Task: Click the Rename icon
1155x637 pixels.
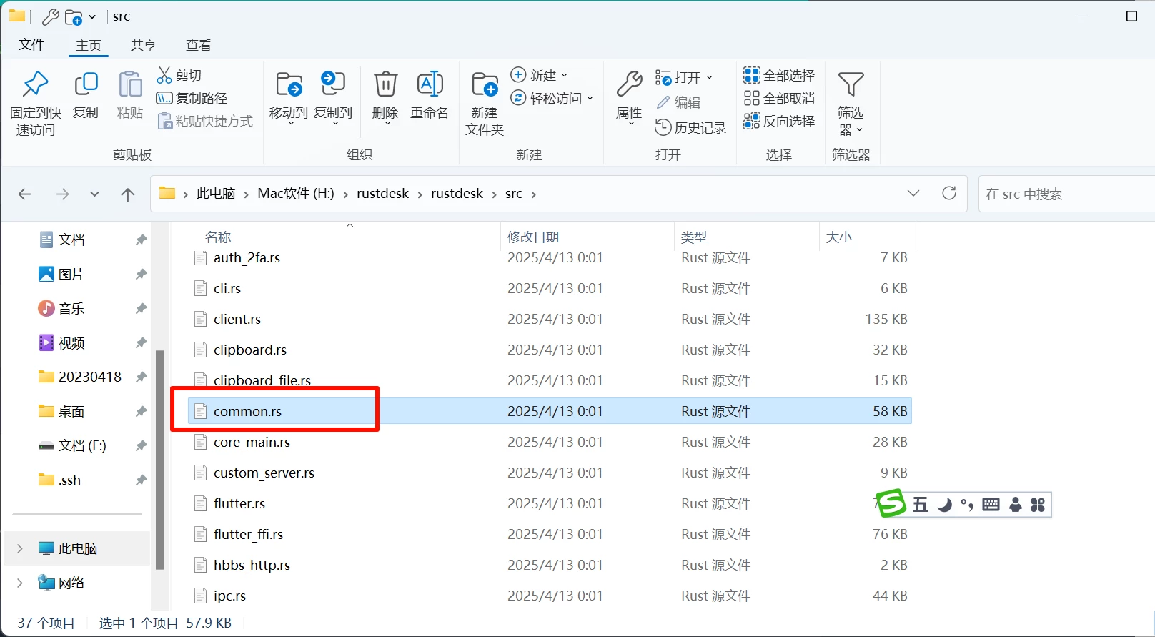Action: [x=430, y=86]
